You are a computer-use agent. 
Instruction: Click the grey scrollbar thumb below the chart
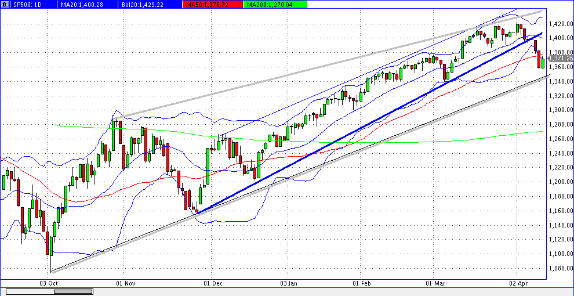click(x=73, y=291)
